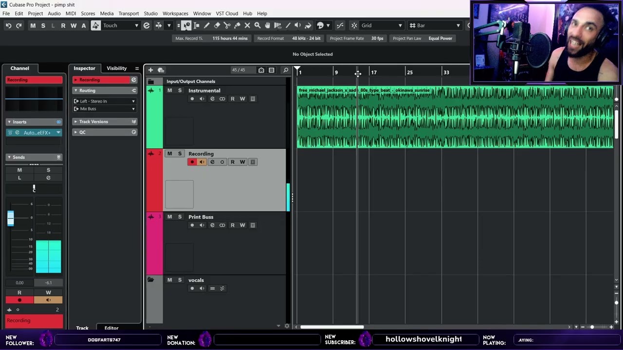This screenshot has height=350, width=623.
Task: Solo the Print Buss track
Action: click(180, 217)
